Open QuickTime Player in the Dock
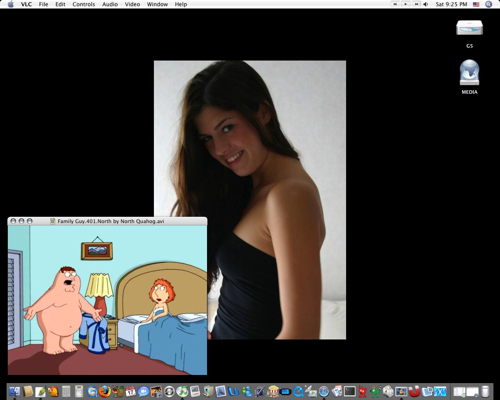 click(x=298, y=391)
